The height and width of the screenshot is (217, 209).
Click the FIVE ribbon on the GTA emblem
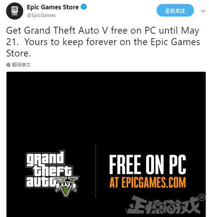[66, 185]
